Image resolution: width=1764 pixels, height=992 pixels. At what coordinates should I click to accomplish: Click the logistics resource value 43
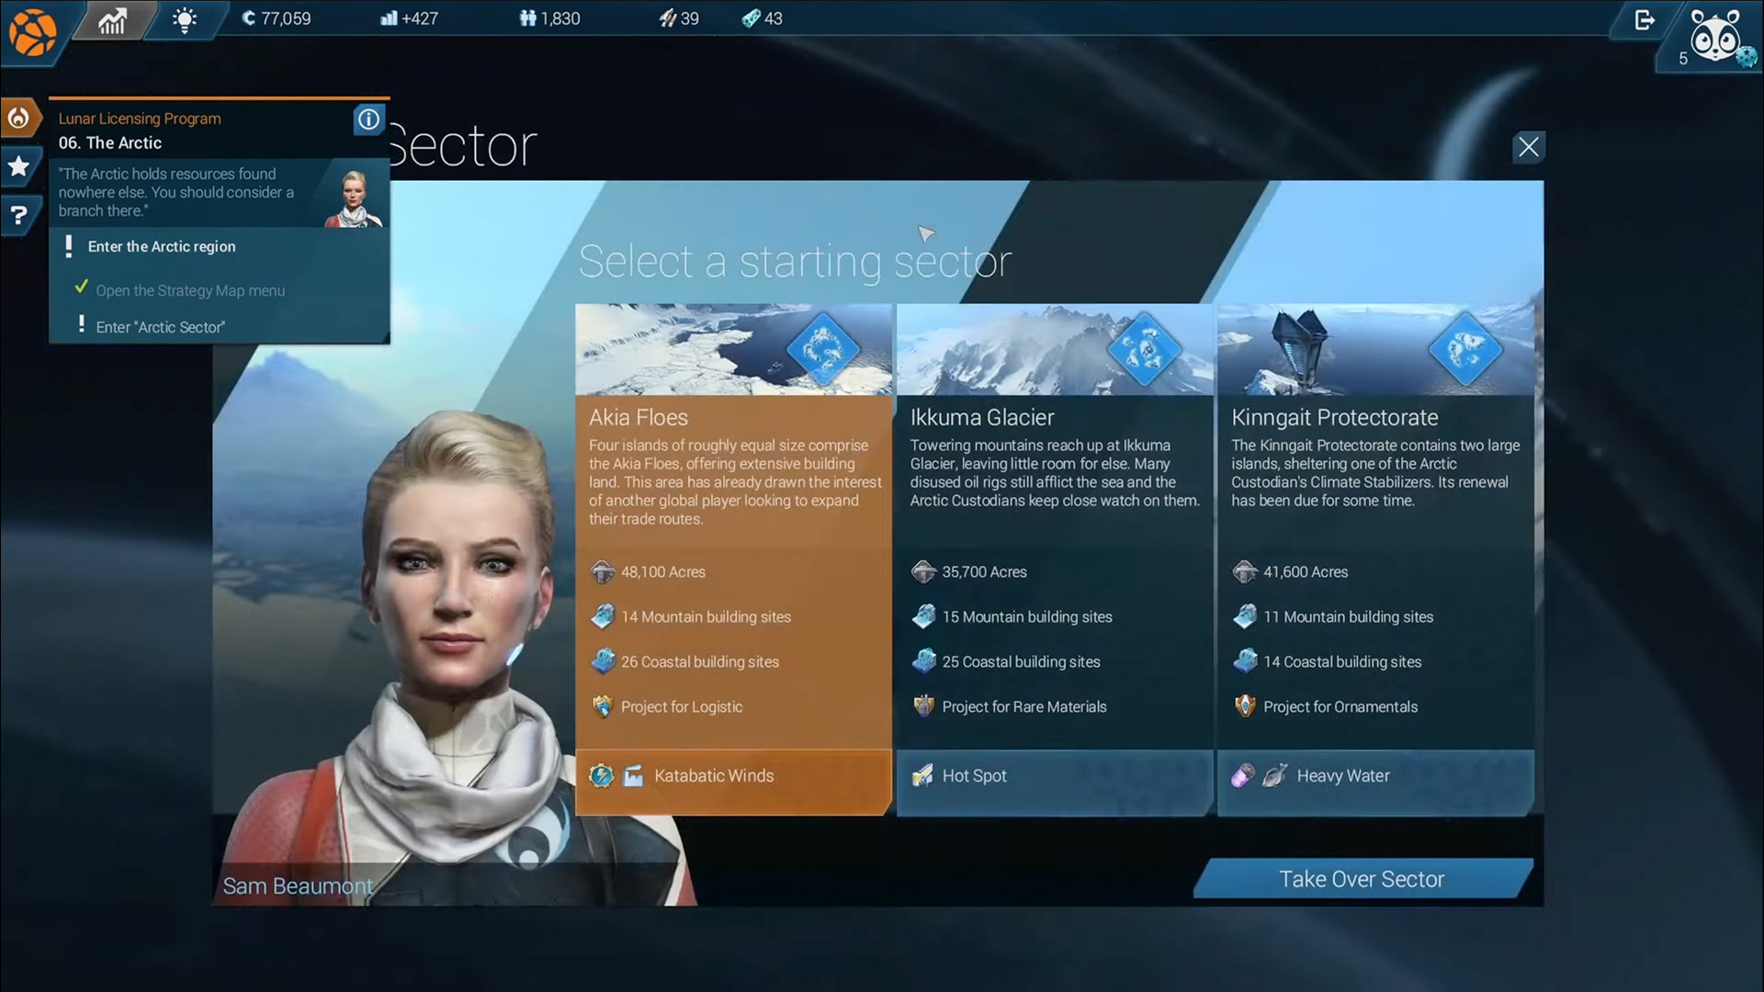762,18
